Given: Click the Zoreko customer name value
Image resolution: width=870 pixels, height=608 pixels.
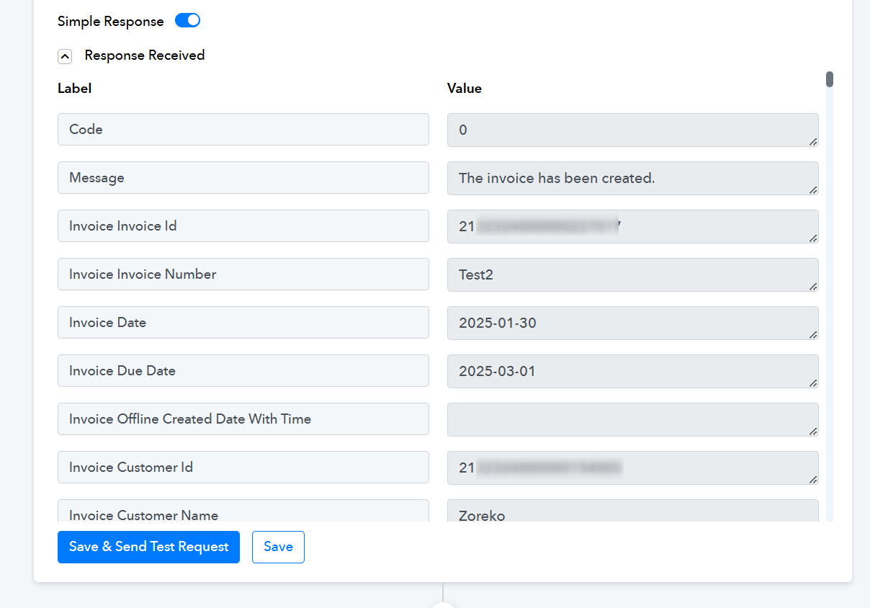Looking at the screenshot, I should pyautogui.click(x=632, y=511).
